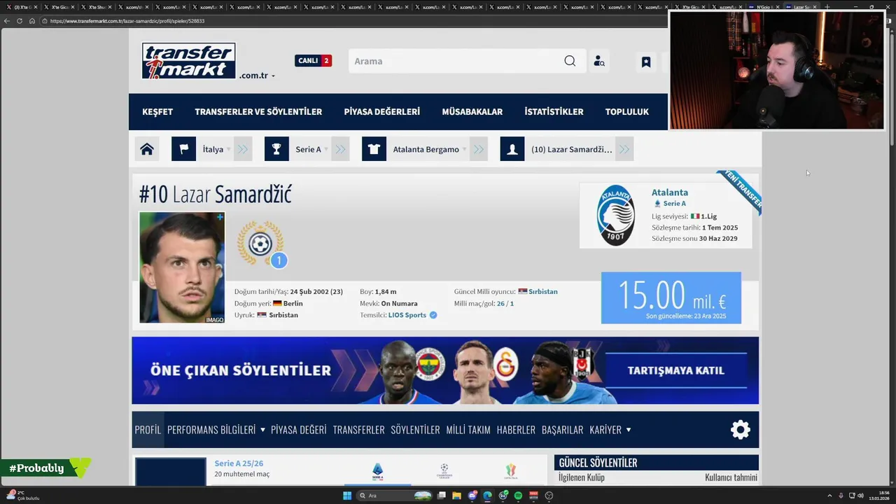Select the Champions League logo tab
The image size is (896, 504).
point(444,471)
